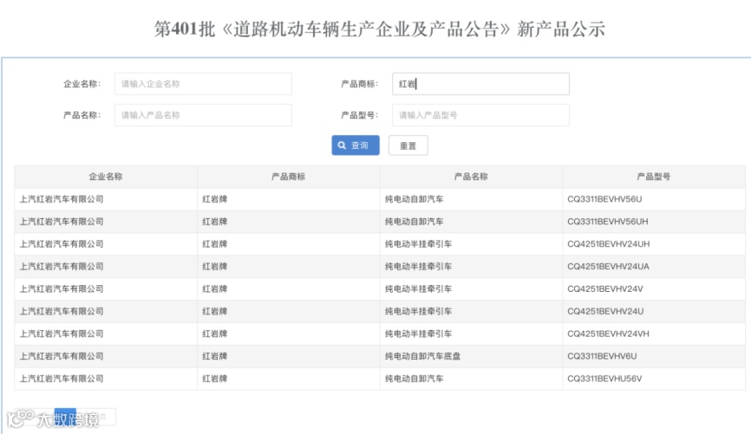The height and width of the screenshot is (434, 751).
Task: Click 上汽红岩汽车有限公司 in the CQ4251BEVHV24V row
Action: coord(62,289)
